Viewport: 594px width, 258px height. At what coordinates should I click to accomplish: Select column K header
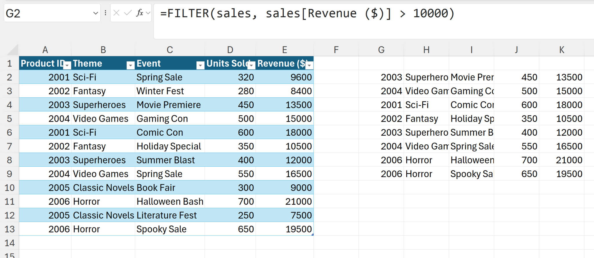(562, 50)
